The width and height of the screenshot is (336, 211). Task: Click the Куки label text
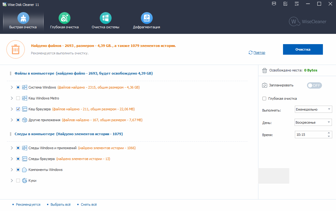32,181
